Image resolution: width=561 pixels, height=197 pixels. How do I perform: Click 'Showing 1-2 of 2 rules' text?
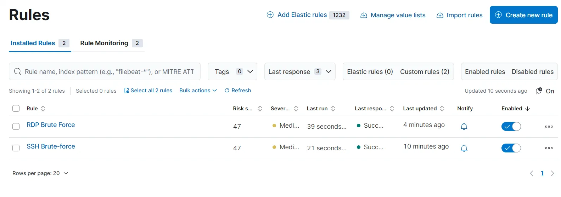pyautogui.click(x=37, y=91)
